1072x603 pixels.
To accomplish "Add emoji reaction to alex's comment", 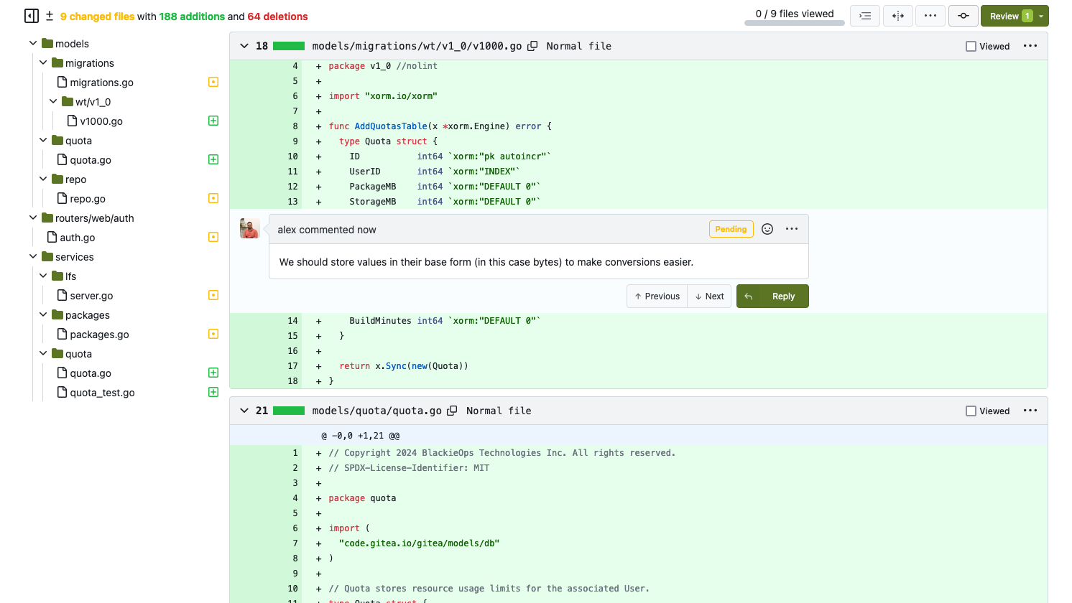I will (x=767, y=229).
